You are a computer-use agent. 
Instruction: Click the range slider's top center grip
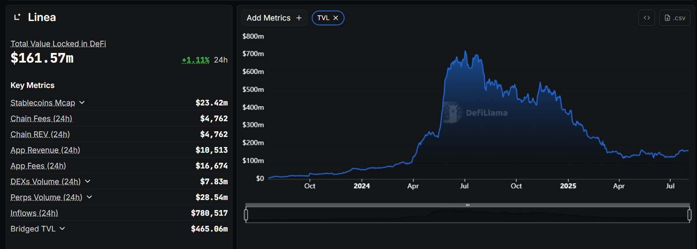[x=468, y=205]
